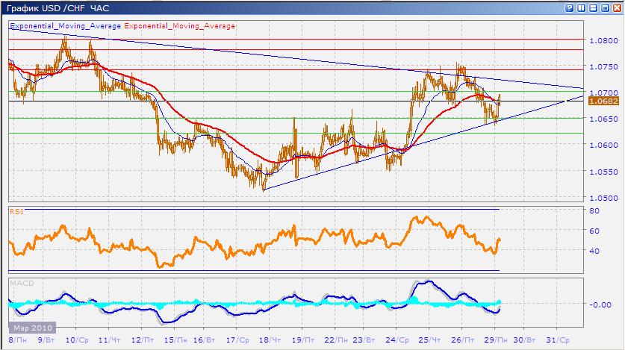Click the 1.0700 price axis value
This screenshot has height=350, width=625.
pos(603,93)
